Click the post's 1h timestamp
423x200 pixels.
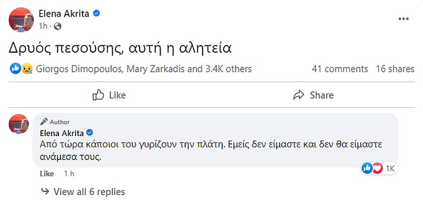[x=42, y=26]
